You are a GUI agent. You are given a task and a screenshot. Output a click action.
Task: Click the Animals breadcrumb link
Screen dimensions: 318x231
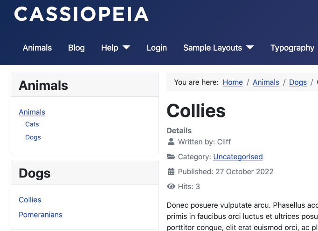click(x=266, y=82)
